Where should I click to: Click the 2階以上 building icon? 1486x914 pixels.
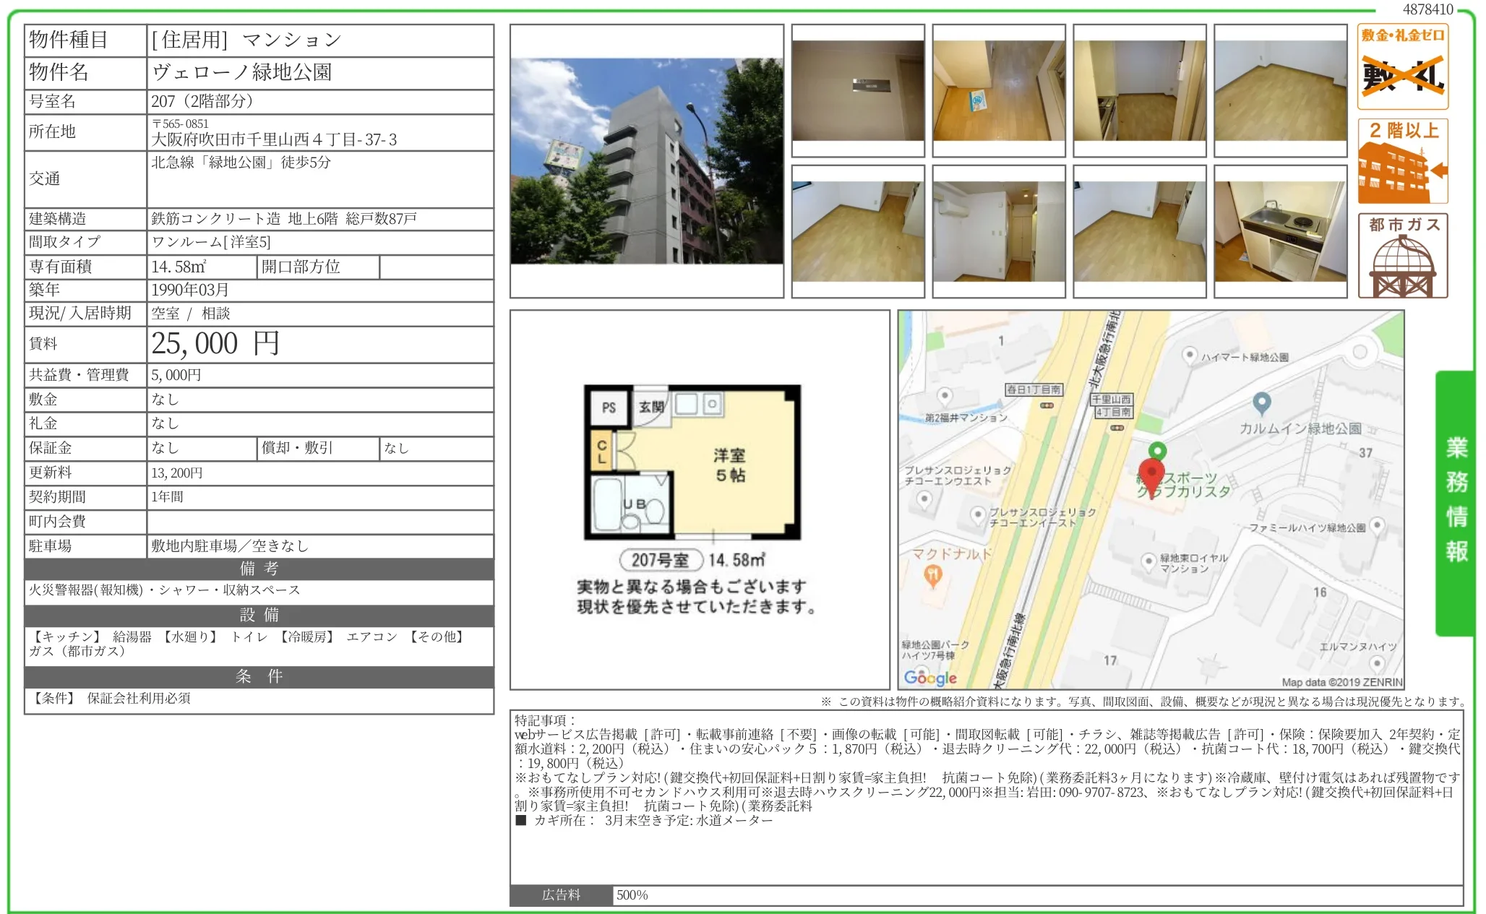(1402, 162)
